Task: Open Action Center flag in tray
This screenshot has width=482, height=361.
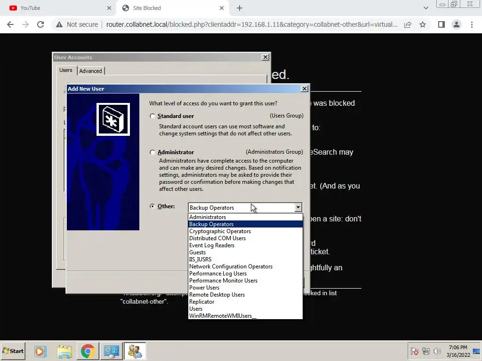Action: [414, 351]
